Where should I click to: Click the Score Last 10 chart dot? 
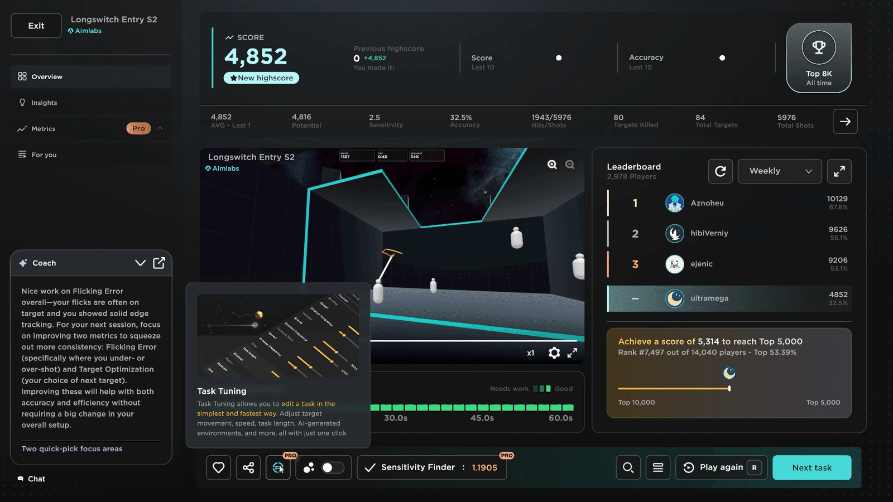(559, 58)
